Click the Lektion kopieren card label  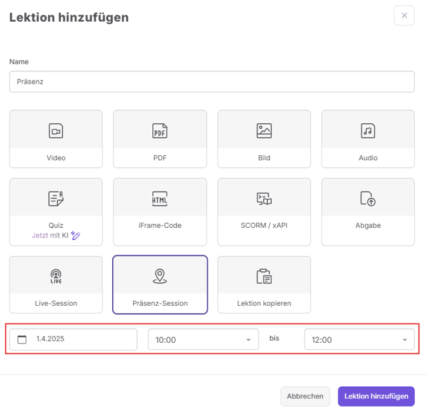(x=264, y=303)
